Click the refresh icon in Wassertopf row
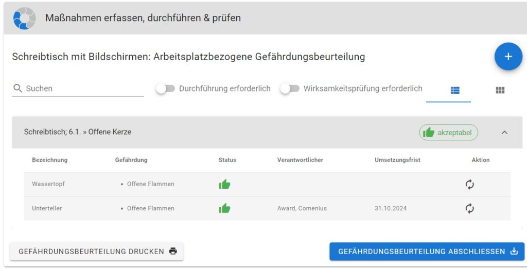The height and width of the screenshot is (270, 527). pyautogui.click(x=469, y=184)
